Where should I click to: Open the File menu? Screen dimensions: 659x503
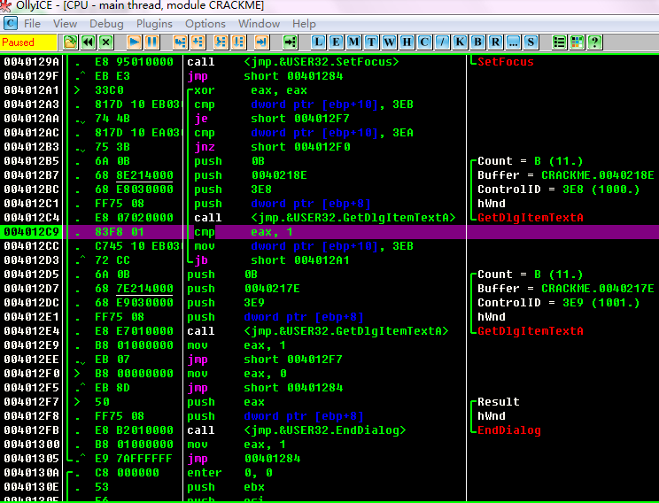click(x=33, y=24)
